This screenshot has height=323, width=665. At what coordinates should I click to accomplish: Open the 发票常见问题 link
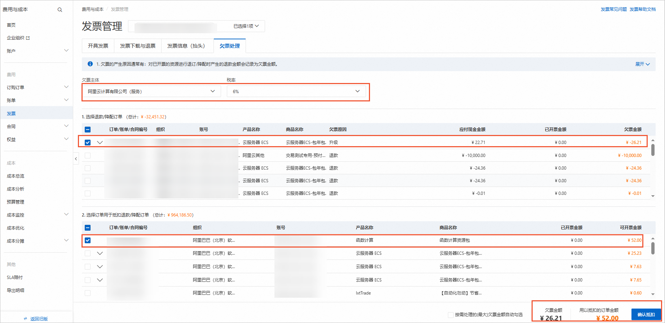pyautogui.click(x=614, y=9)
